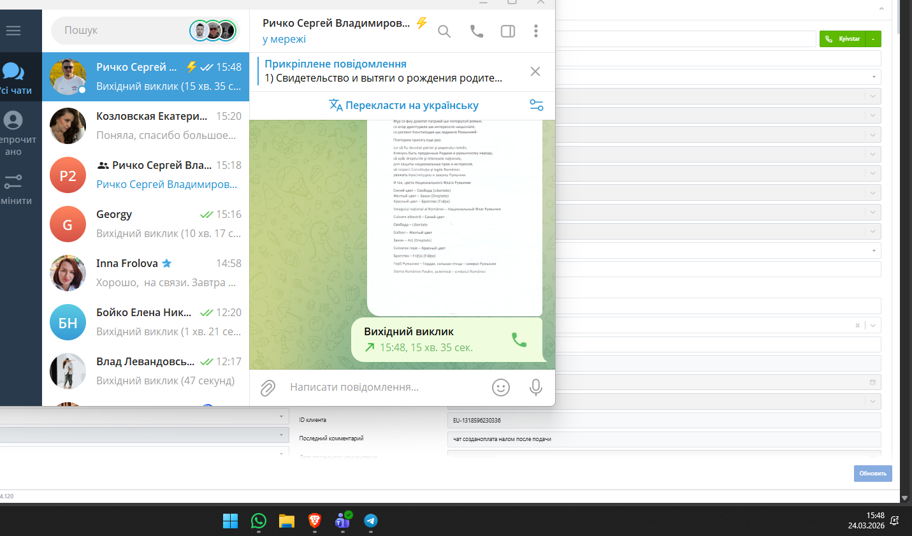The height and width of the screenshot is (536, 912).
Task: Call back via phone icon in outgoing call bubble
Action: point(519,340)
